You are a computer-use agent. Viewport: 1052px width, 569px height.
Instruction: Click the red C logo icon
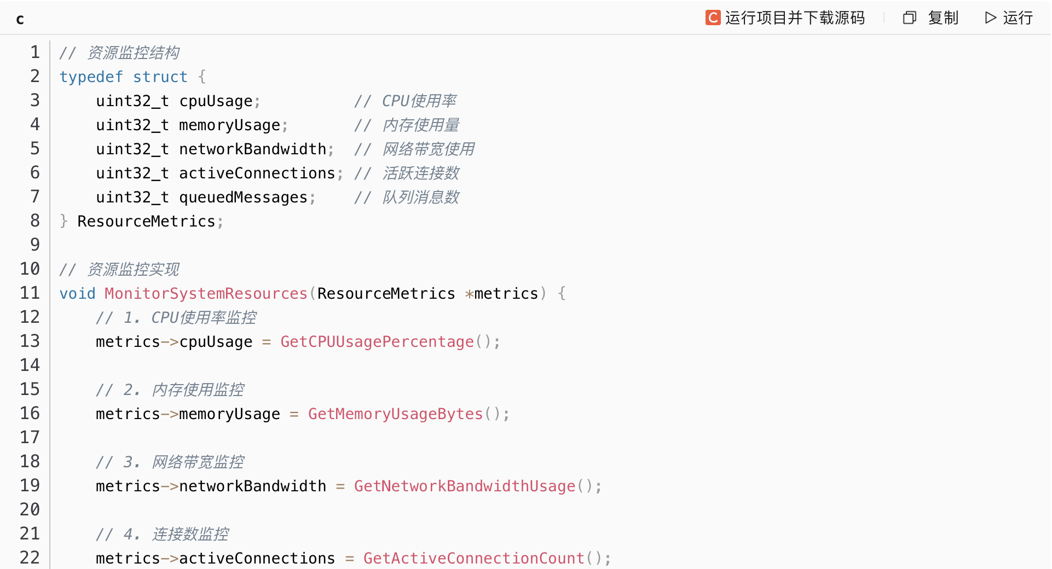pos(712,18)
